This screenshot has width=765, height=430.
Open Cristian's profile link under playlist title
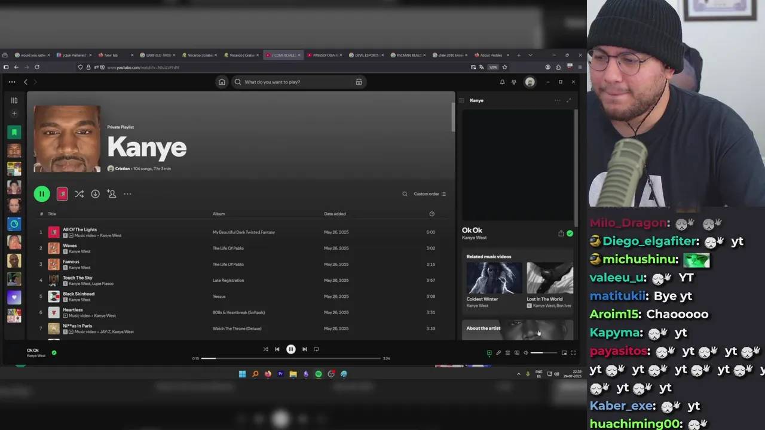pyautogui.click(x=122, y=169)
